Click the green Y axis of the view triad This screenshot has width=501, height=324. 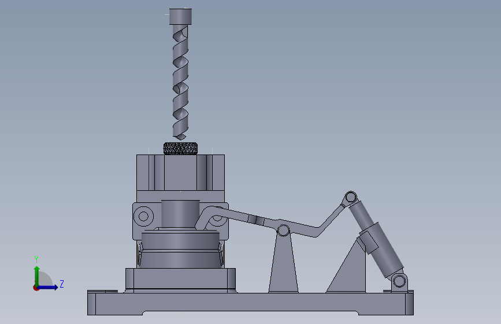(x=37, y=276)
